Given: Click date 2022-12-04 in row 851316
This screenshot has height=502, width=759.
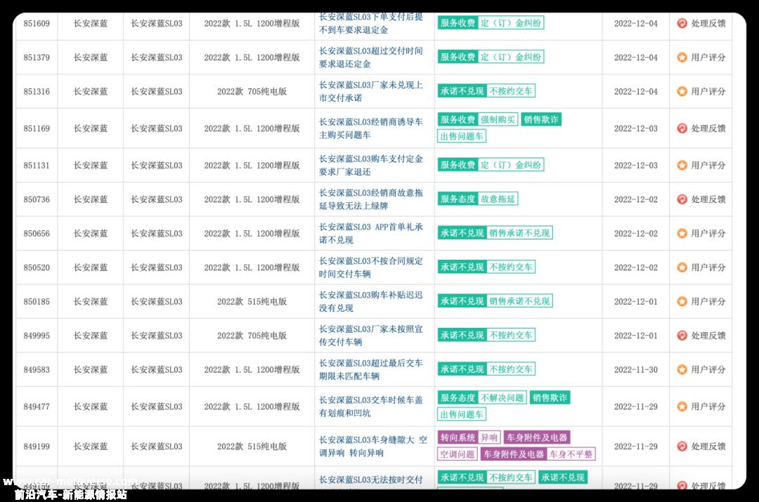Looking at the screenshot, I should coord(635,91).
